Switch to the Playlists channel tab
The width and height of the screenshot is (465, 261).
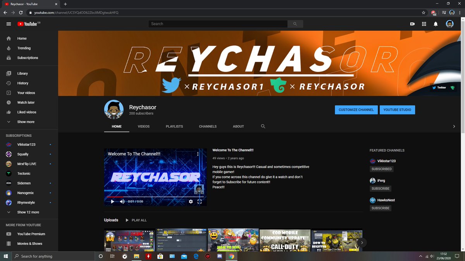pyautogui.click(x=174, y=126)
